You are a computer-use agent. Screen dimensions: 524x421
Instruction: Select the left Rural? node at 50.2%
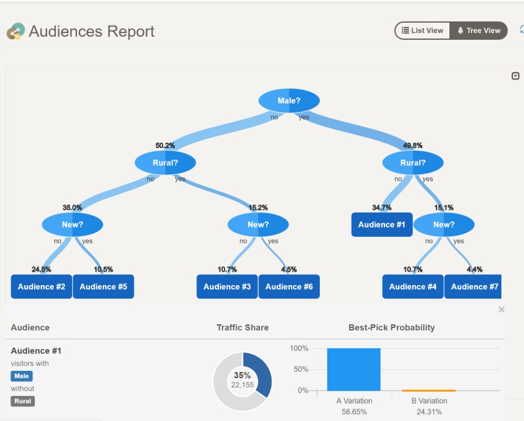166,163
